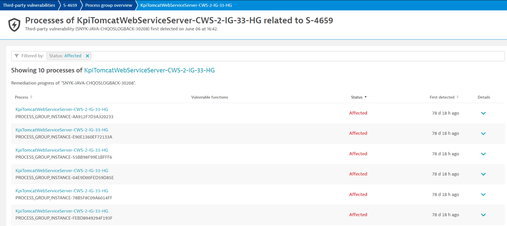Image resolution: width=507 pixels, height=226 pixels.
Task: Open the Third-party vulnerabilities breadcrumb
Action: (29, 5)
